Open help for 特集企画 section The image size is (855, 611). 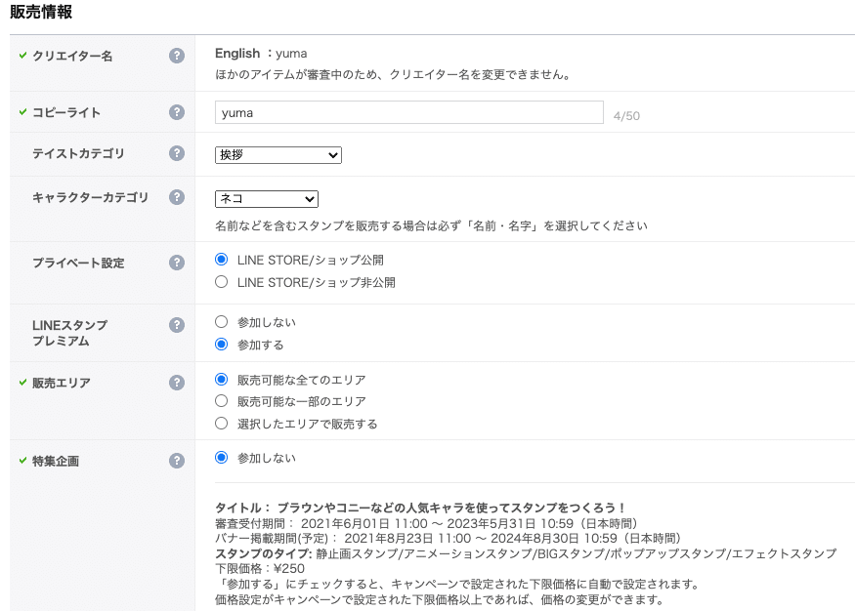click(x=176, y=458)
